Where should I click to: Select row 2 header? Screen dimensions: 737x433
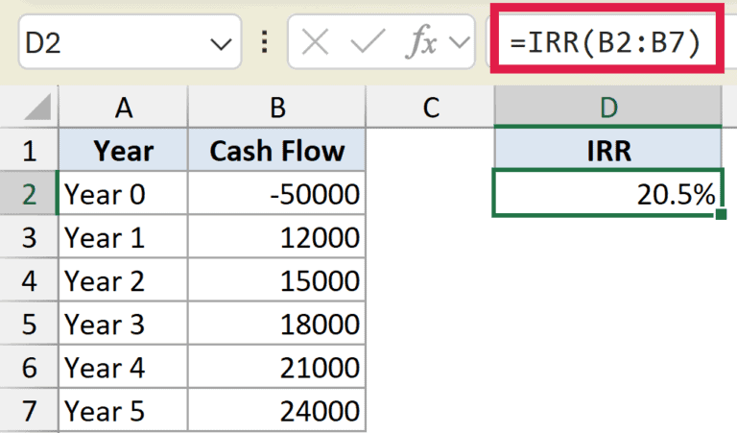coord(29,193)
